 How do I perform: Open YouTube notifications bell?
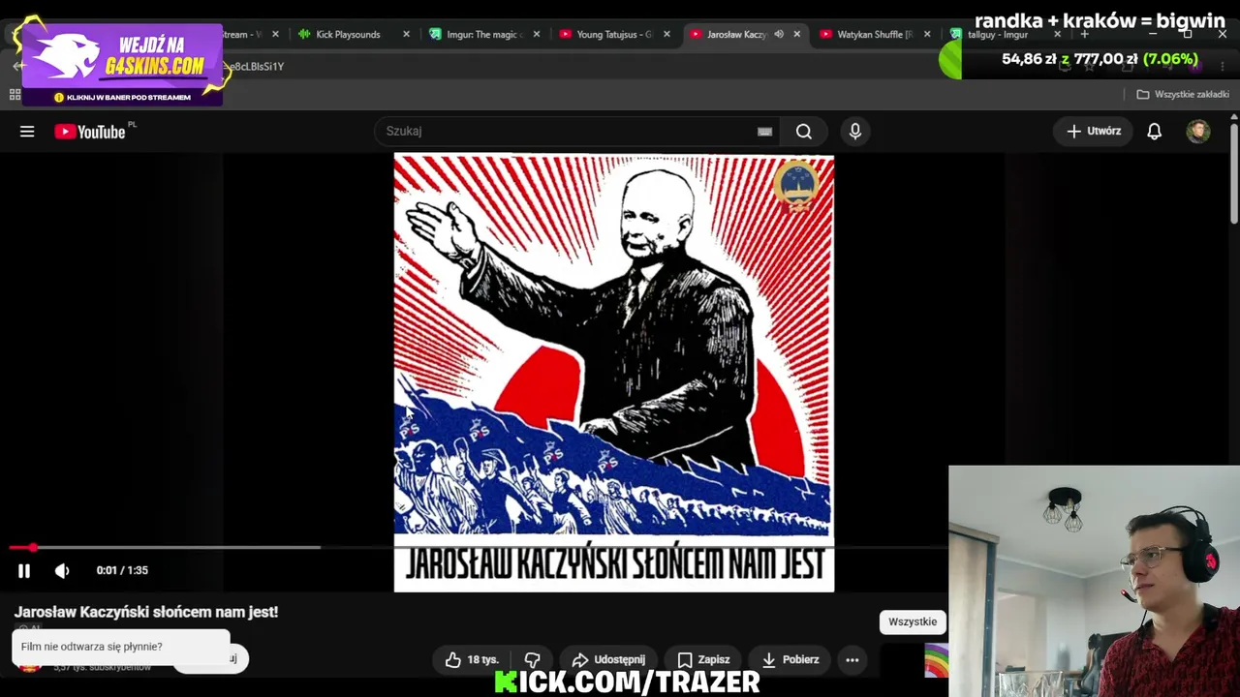[x=1154, y=132]
